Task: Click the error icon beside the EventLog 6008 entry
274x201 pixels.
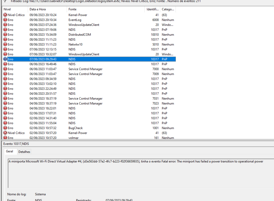Action: pos(5,20)
